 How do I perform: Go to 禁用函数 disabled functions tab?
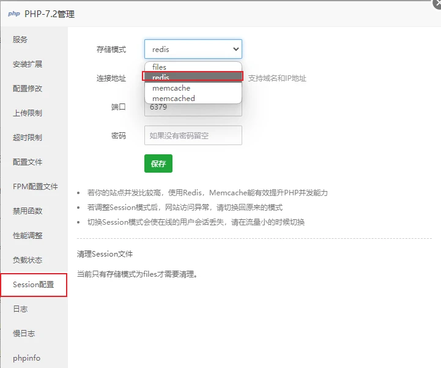[28, 211]
